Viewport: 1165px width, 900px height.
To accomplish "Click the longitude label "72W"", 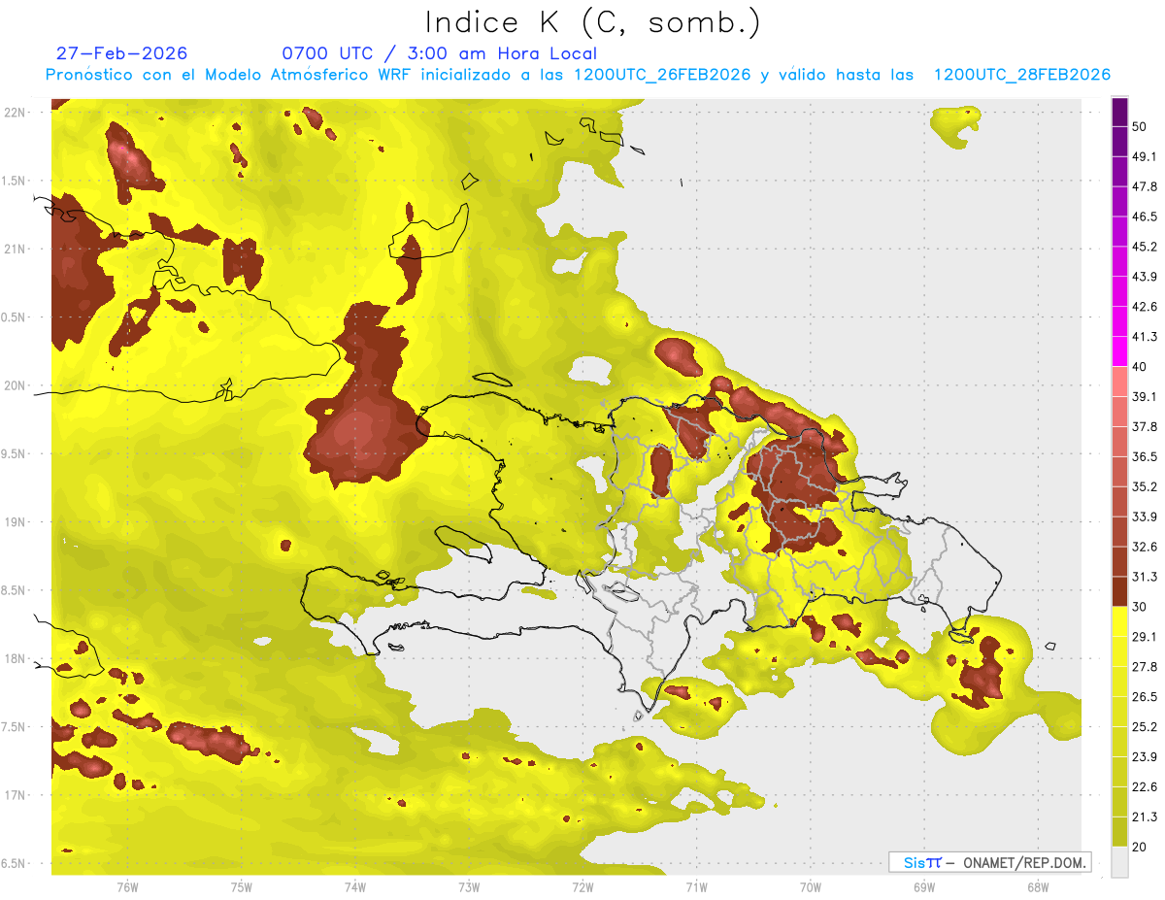I will (582, 886).
